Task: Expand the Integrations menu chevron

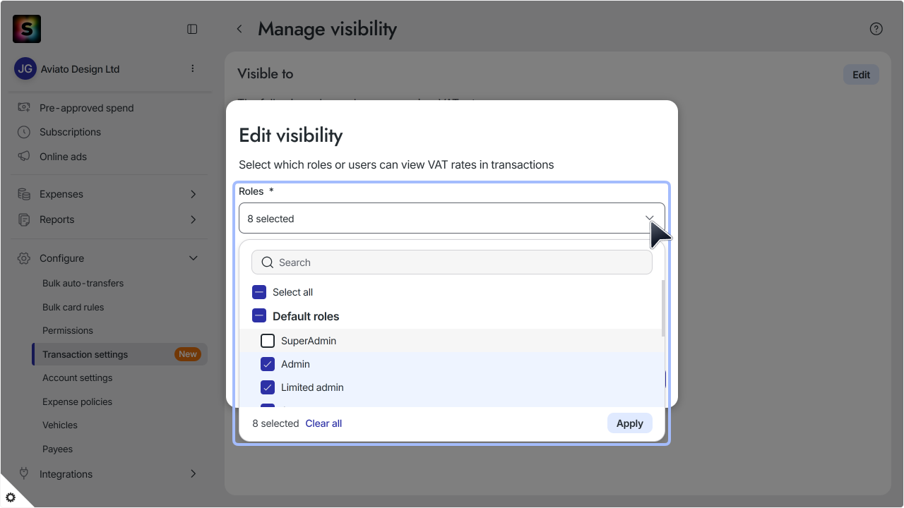Action: 194,473
